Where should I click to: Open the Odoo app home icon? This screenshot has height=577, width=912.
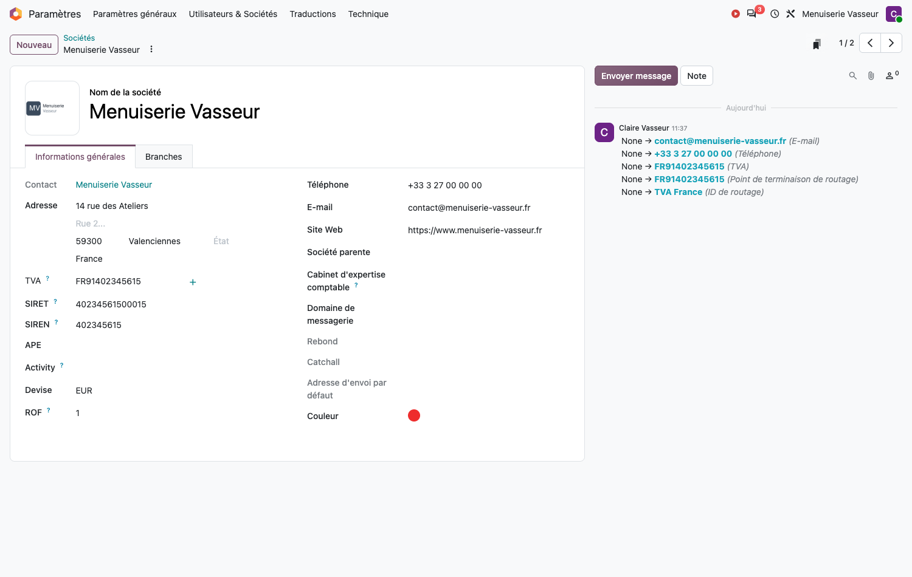[x=16, y=14]
